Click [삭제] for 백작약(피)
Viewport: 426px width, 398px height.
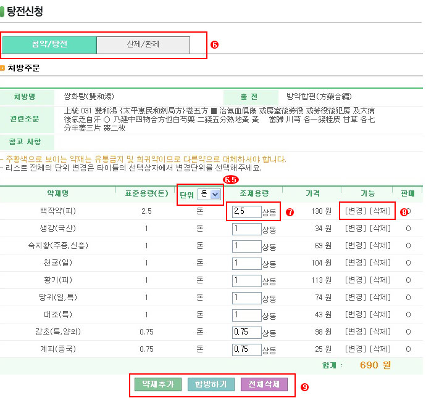point(380,211)
